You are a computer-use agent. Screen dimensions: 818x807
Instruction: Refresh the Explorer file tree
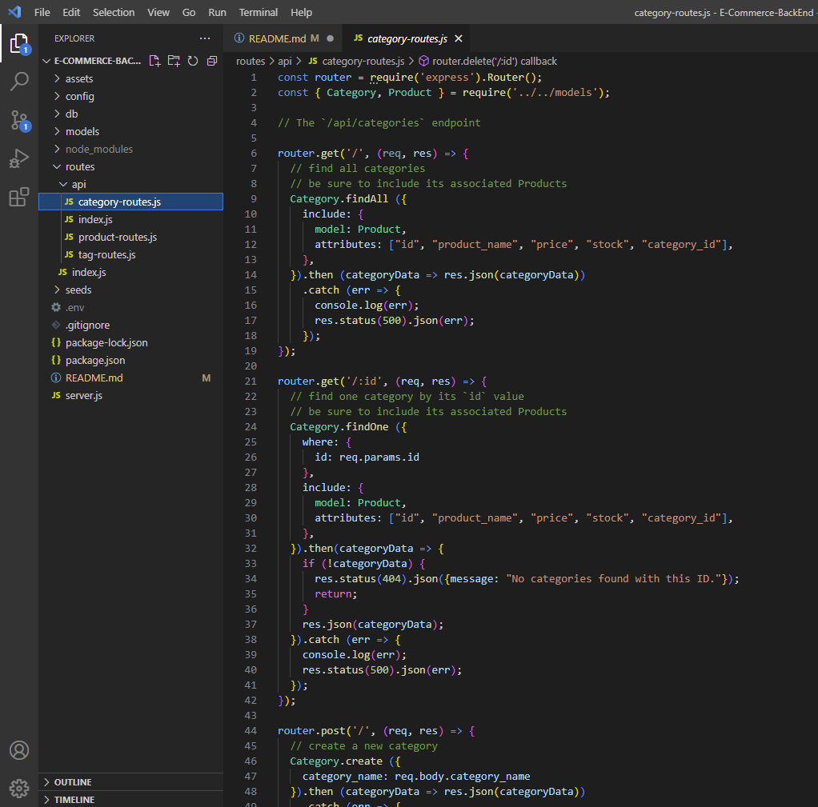pyautogui.click(x=191, y=60)
